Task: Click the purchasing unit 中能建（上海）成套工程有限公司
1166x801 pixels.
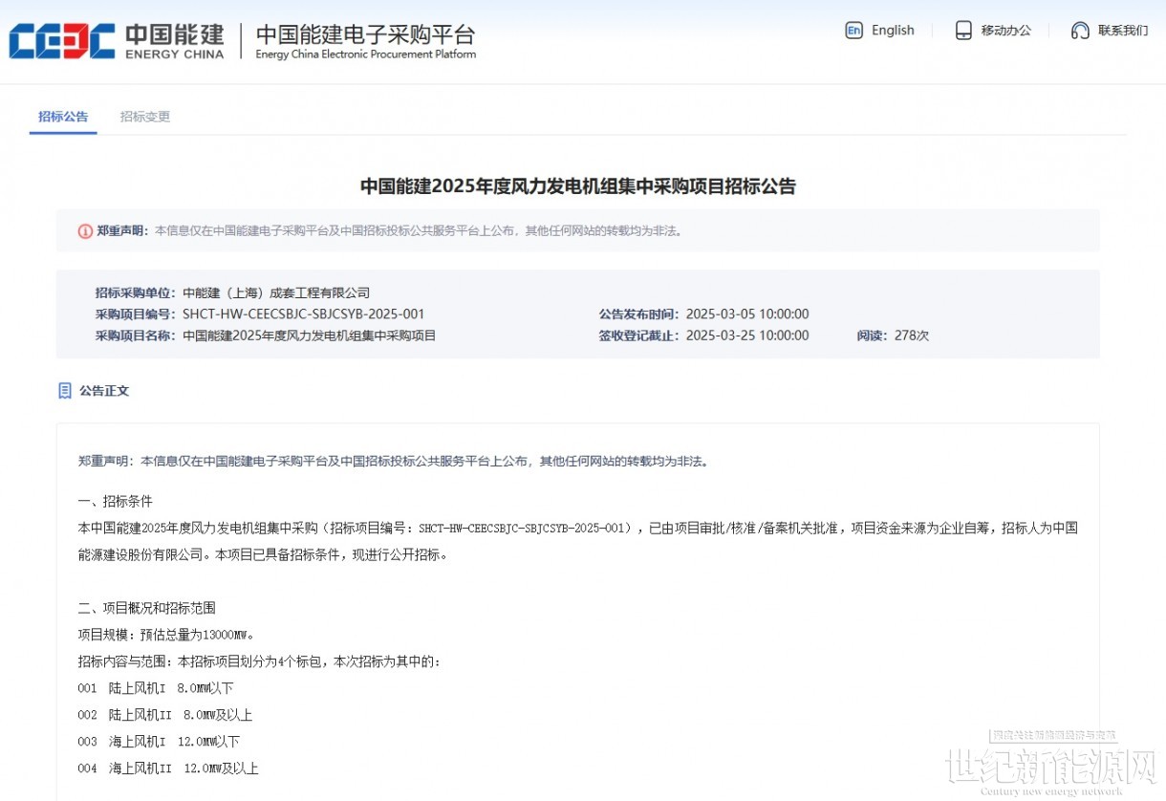Action: tap(276, 293)
